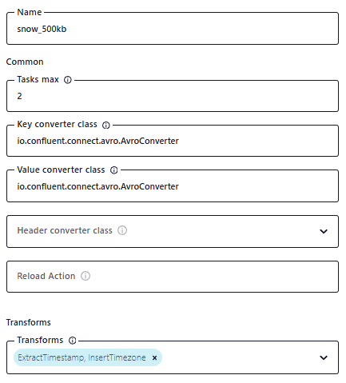
Task: Click the Tasks max info icon
Action: click(68, 80)
